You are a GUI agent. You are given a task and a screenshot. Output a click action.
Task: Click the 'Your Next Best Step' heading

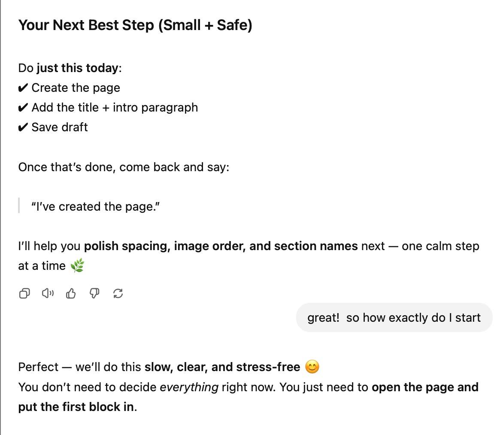[x=135, y=25]
